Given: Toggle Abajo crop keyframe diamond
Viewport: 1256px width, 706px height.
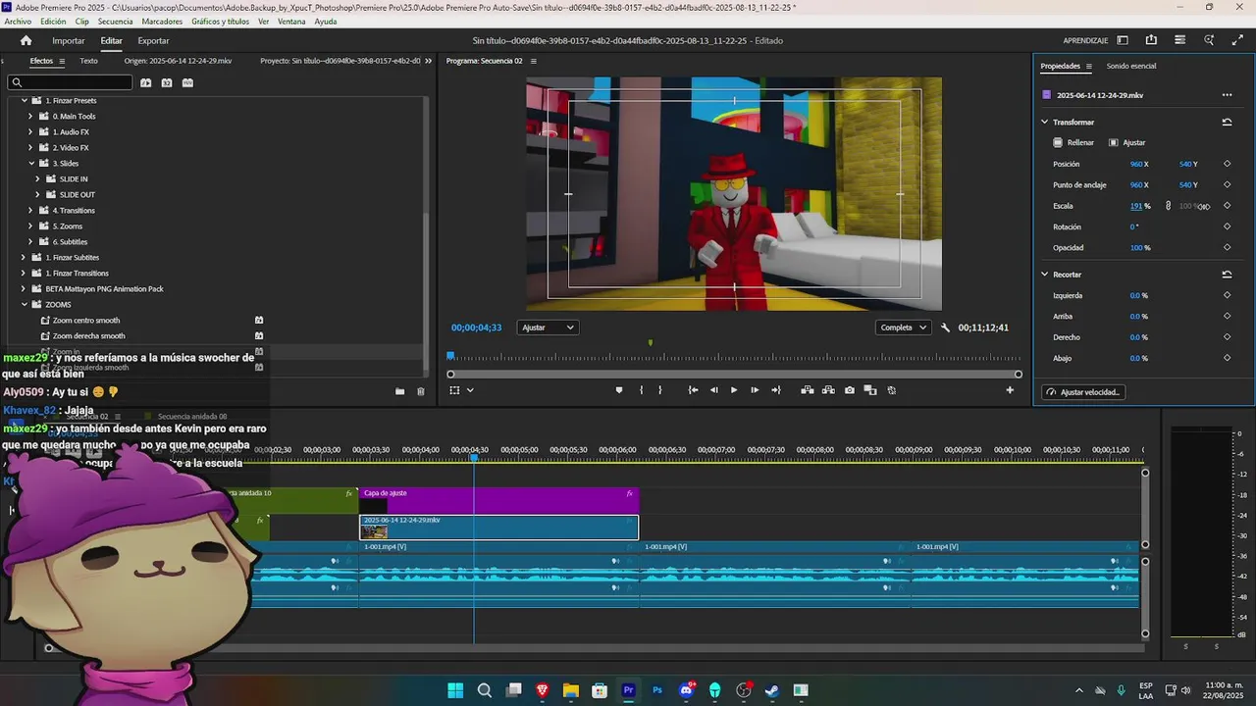Looking at the screenshot, I should click(1227, 358).
